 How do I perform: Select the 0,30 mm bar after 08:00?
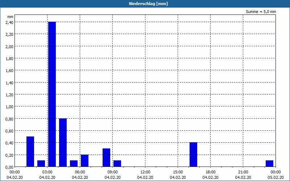point(106,157)
